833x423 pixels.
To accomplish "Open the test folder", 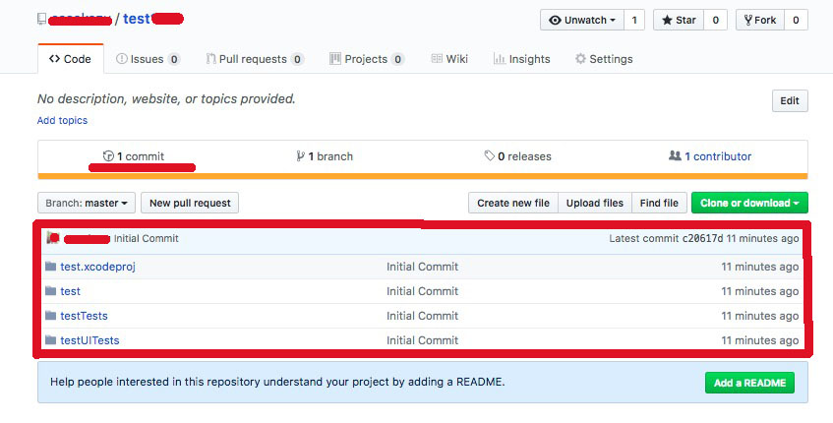I will point(70,291).
